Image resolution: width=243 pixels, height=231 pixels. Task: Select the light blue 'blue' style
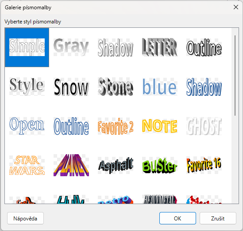[x=160, y=87]
